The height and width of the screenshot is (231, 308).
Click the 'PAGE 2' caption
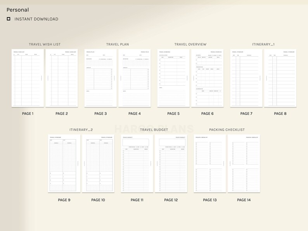click(62, 114)
